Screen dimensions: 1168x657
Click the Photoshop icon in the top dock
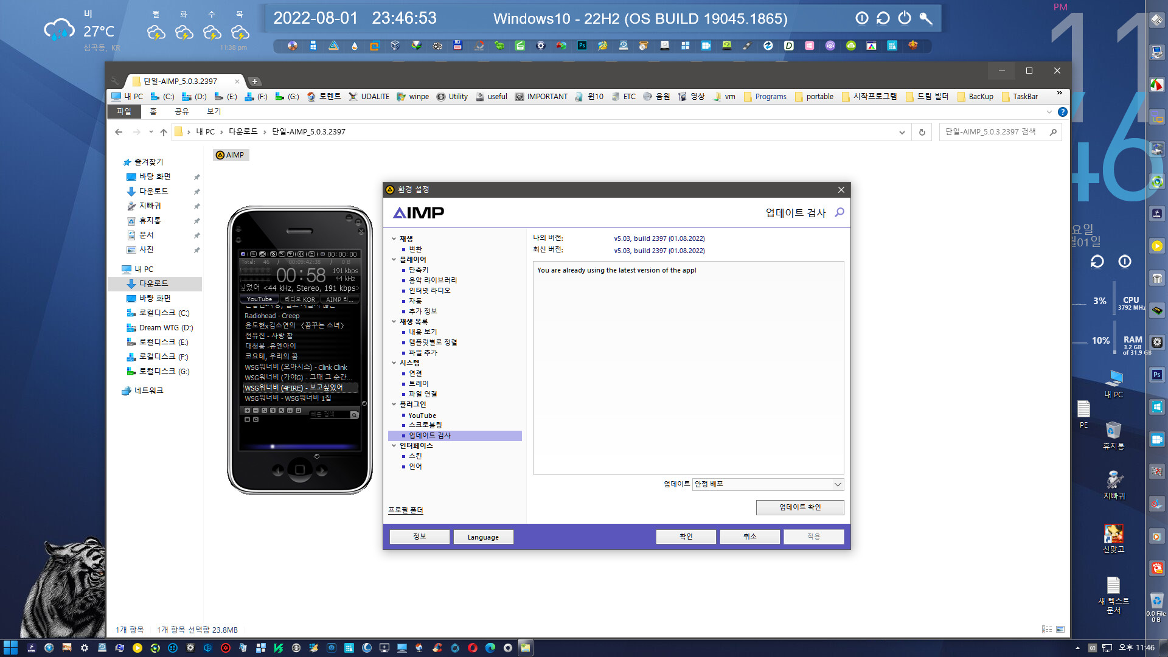coord(582,46)
